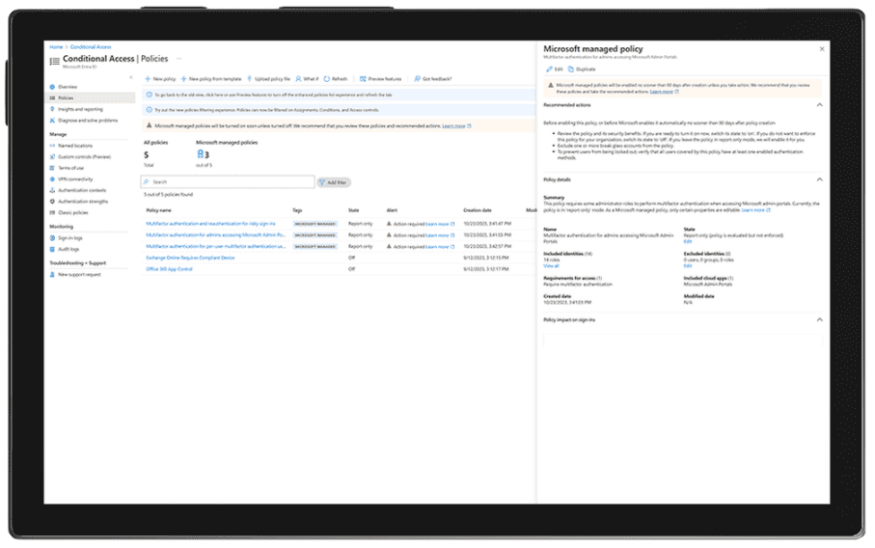875x548 pixels.
Task: Click Learn more in the risky sign-ins row
Action: (x=438, y=224)
